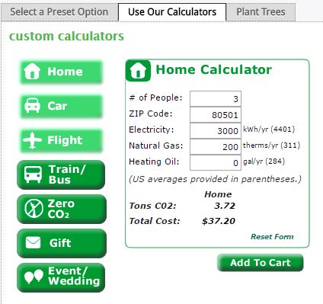Viewport: 323px width, 304px height.
Task: Click the Reset Form link
Action: tap(272, 236)
